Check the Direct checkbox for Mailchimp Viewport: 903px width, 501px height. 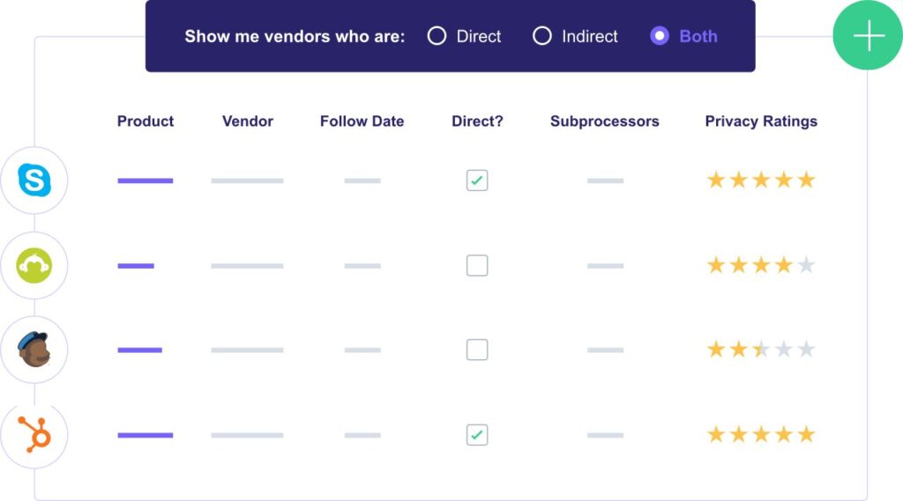pos(477,350)
